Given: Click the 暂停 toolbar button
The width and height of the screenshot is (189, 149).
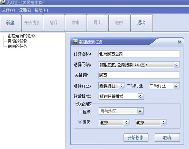Looking at the screenshot, I should tap(54, 23).
